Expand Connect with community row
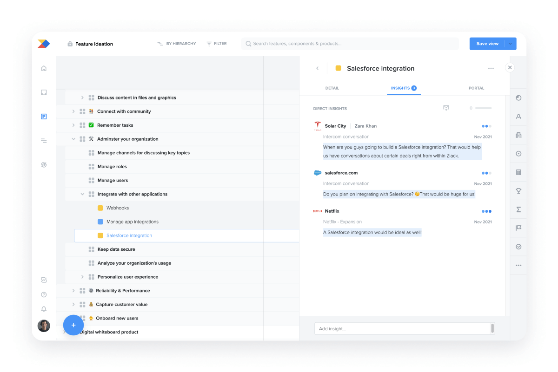The height and width of the screenshot is (372, 558). click(73, 111)
